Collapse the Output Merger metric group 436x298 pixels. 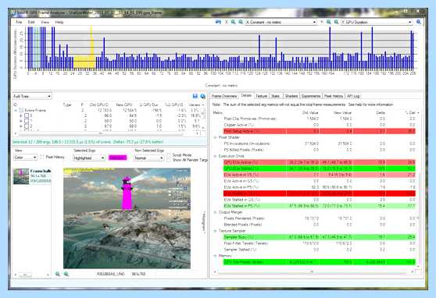[x=215, y=212]
